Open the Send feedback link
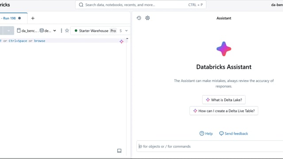Image resolution: width=283 pixels, height=159 pixels. (233, 133)
